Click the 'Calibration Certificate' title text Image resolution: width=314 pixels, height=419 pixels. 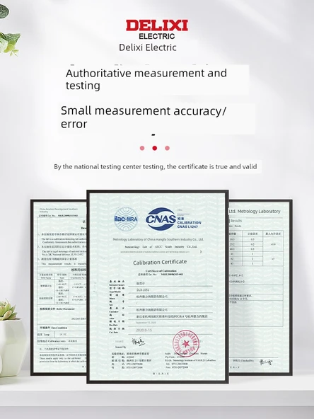pos(160,263)
